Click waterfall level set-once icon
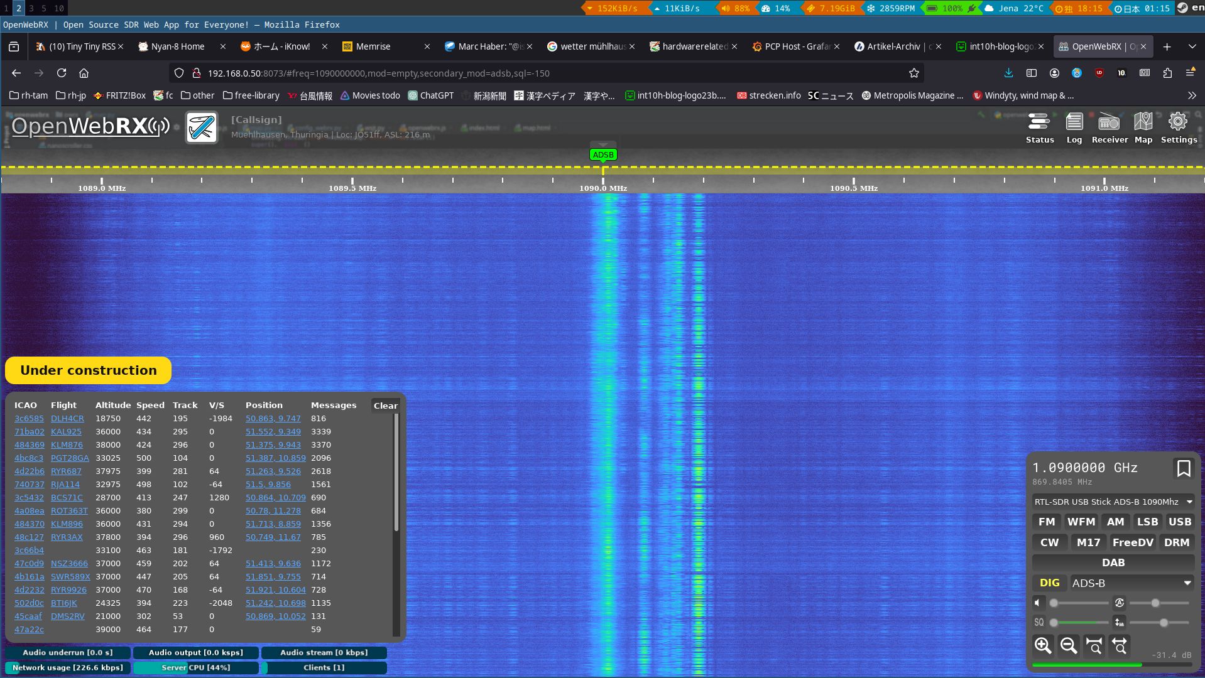 click(1119, 622)
